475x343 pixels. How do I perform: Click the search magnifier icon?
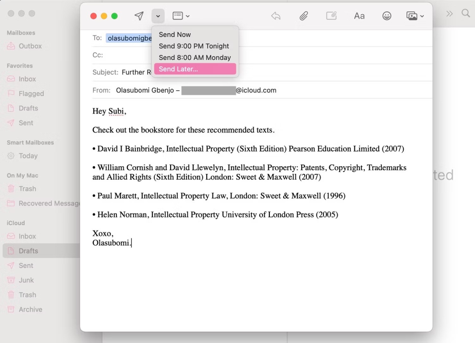465,14
